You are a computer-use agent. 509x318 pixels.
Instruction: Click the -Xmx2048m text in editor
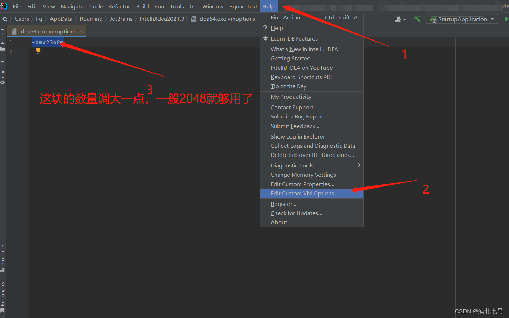coord(48,42)
